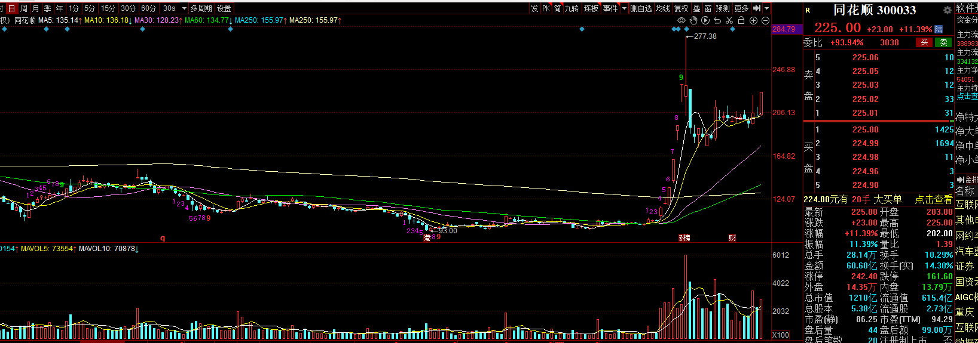Screen dimensions: 978x343
Task: Click the undo arrow icon
Action: (717, 20)
